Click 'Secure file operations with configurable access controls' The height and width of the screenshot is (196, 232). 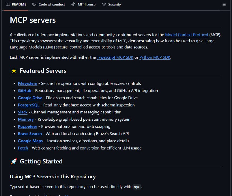click(x=91, y=83)
